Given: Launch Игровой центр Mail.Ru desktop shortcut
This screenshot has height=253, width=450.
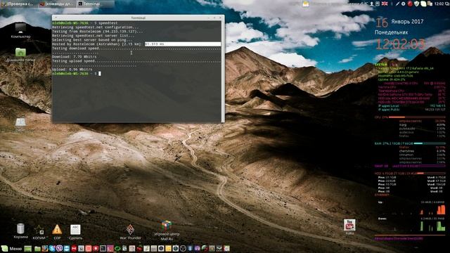Looking at the screenshot, I should tap(167, 231).
